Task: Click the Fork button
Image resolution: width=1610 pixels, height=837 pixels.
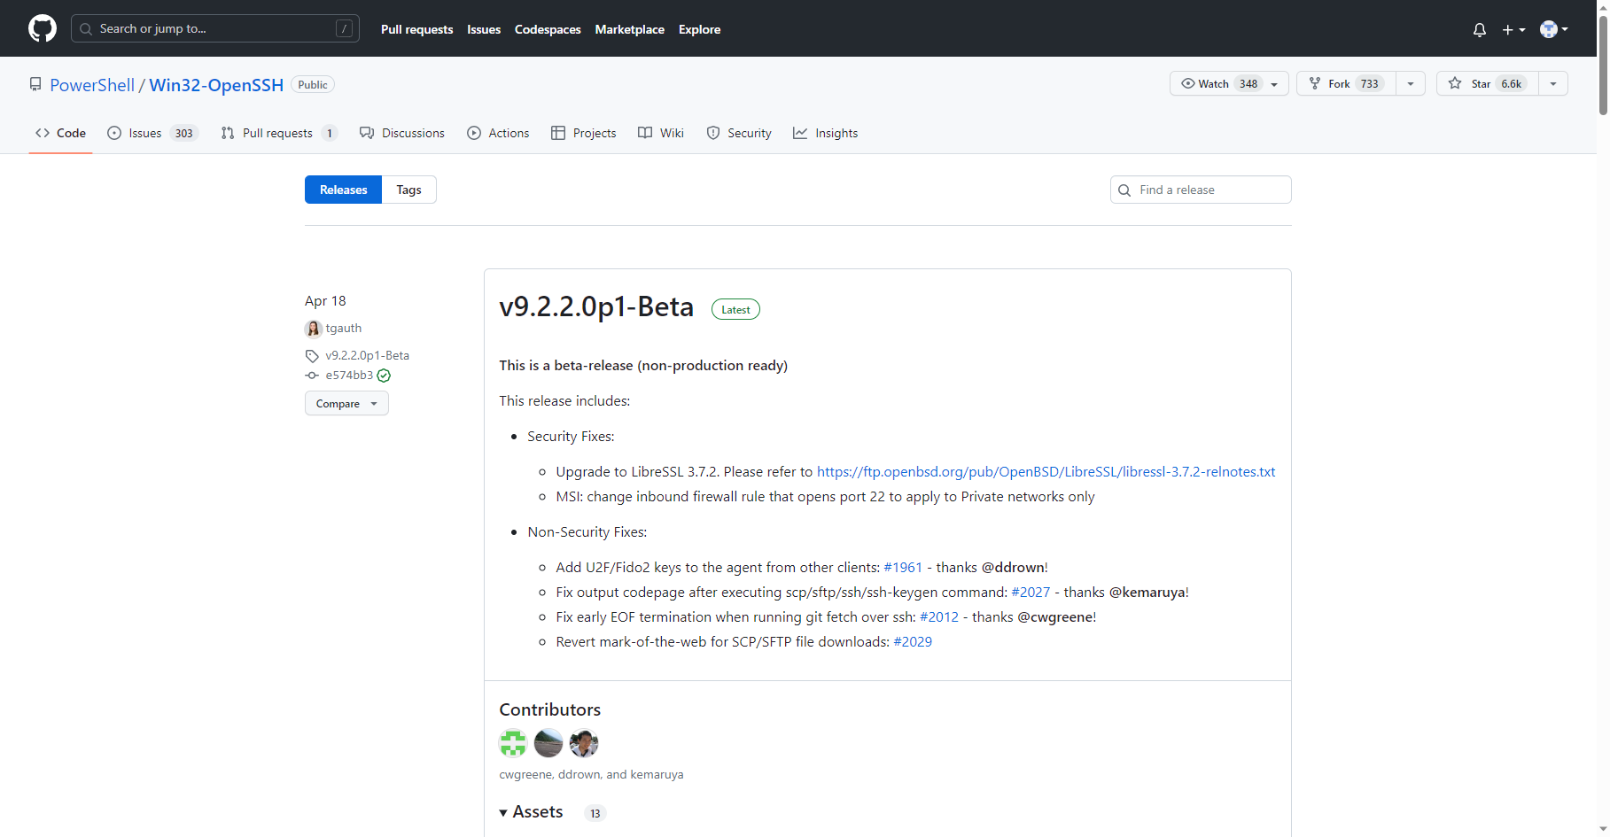Action: pyautogui.click(x=1345, y=83)
